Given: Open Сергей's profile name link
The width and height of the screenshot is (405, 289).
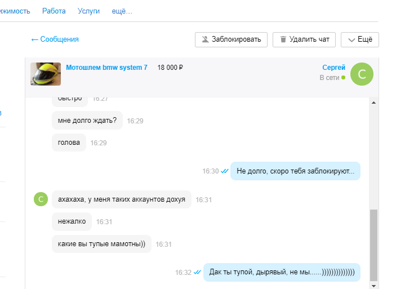Looking at the screenshot, I should (x=333, y=68).
